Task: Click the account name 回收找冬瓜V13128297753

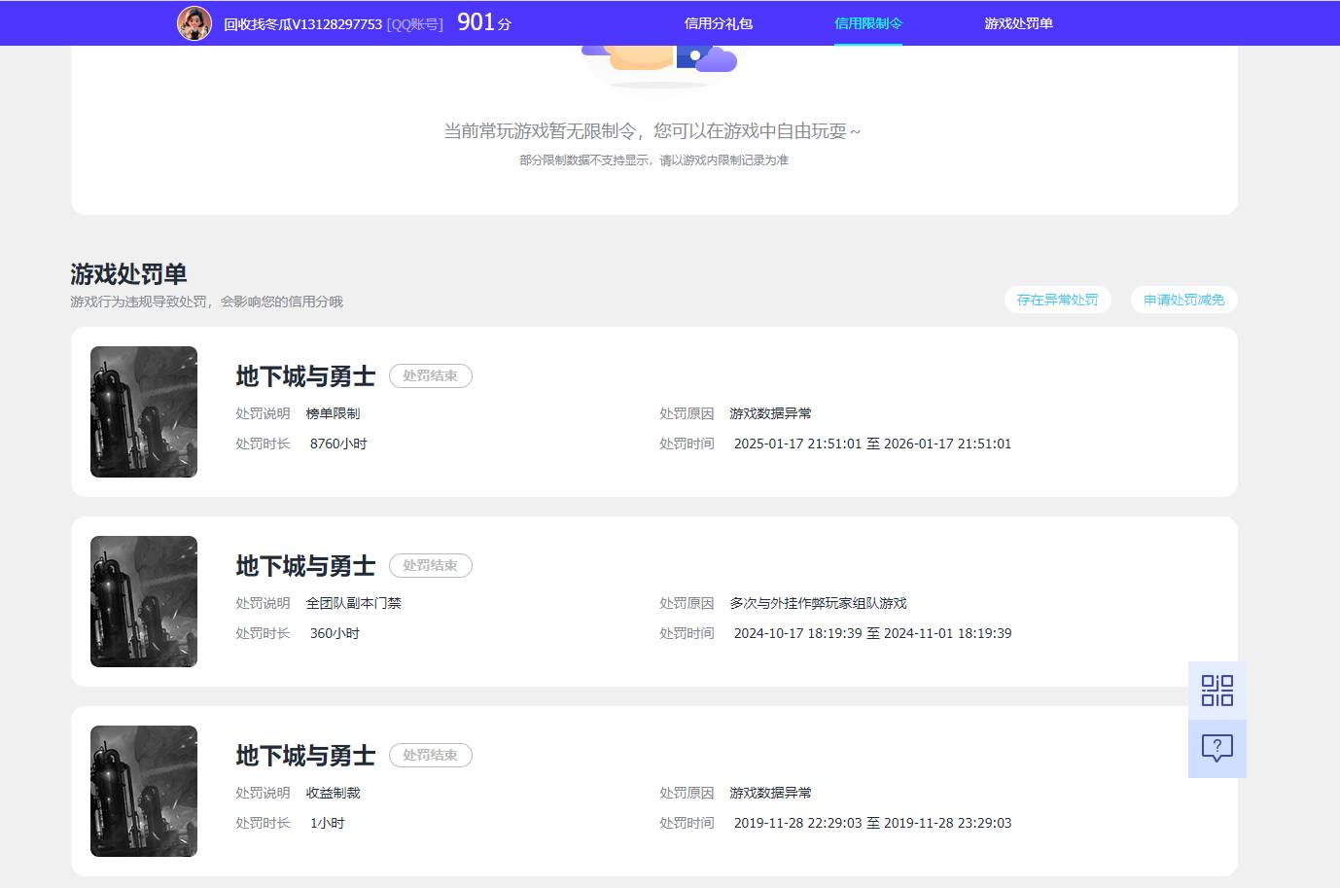Action: [302, 24]
